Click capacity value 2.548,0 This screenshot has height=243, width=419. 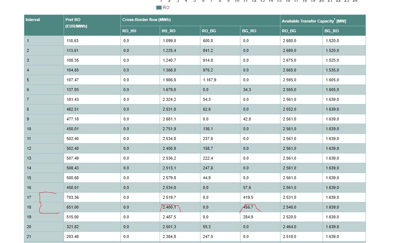point(290,207)
